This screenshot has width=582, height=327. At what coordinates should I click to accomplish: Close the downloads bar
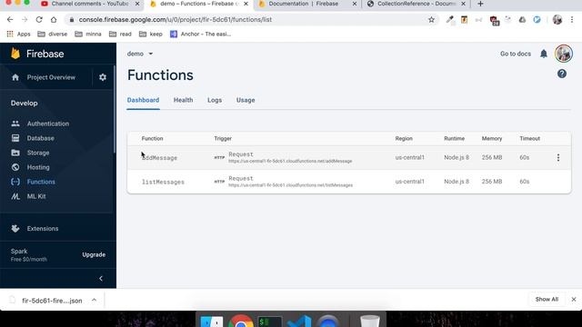coord(574,299)
